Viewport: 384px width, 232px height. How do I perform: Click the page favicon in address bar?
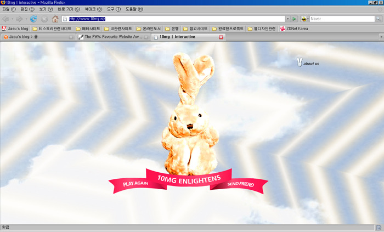pos(65,19)
